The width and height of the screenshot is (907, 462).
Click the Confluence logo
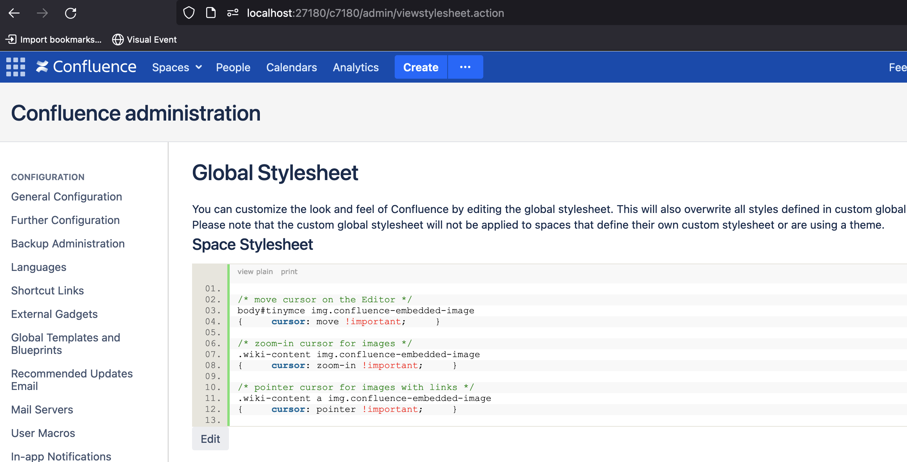click(86, 67)
